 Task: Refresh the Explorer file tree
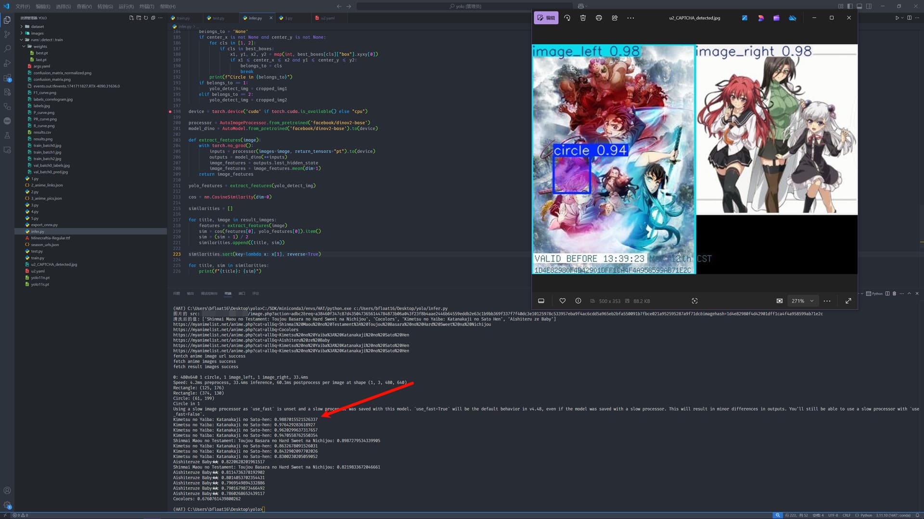click(146, 18)
